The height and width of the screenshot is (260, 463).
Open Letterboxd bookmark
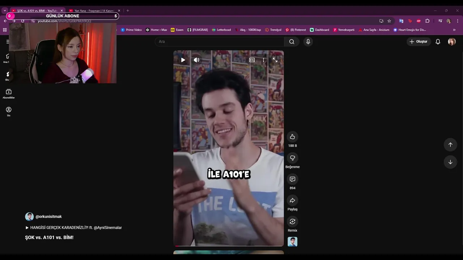tap(221, 30)
